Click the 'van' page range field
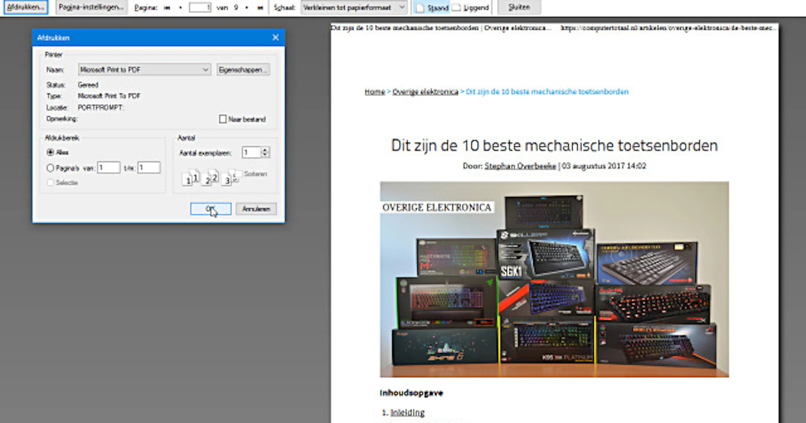The height and width of the screenshot is (423, 806). [x=108, y=168]
